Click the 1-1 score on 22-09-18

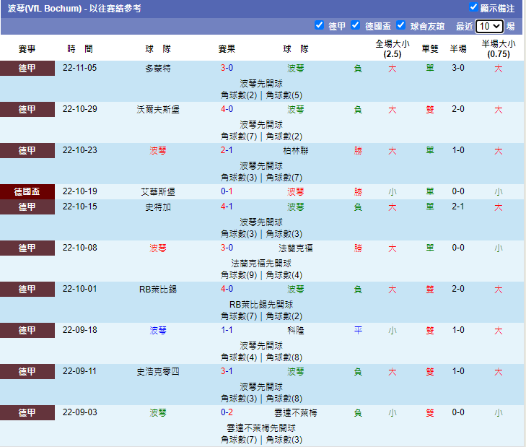click(227, 330)
